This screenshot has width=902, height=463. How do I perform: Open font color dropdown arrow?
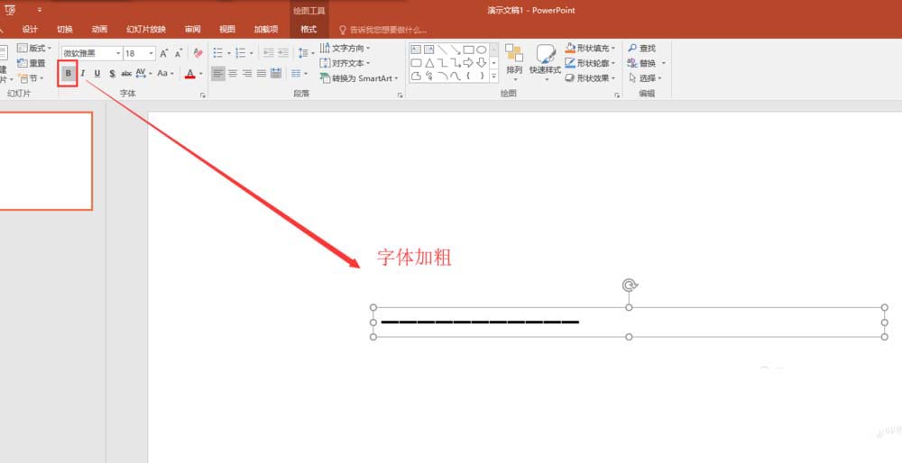pos(201,74)
